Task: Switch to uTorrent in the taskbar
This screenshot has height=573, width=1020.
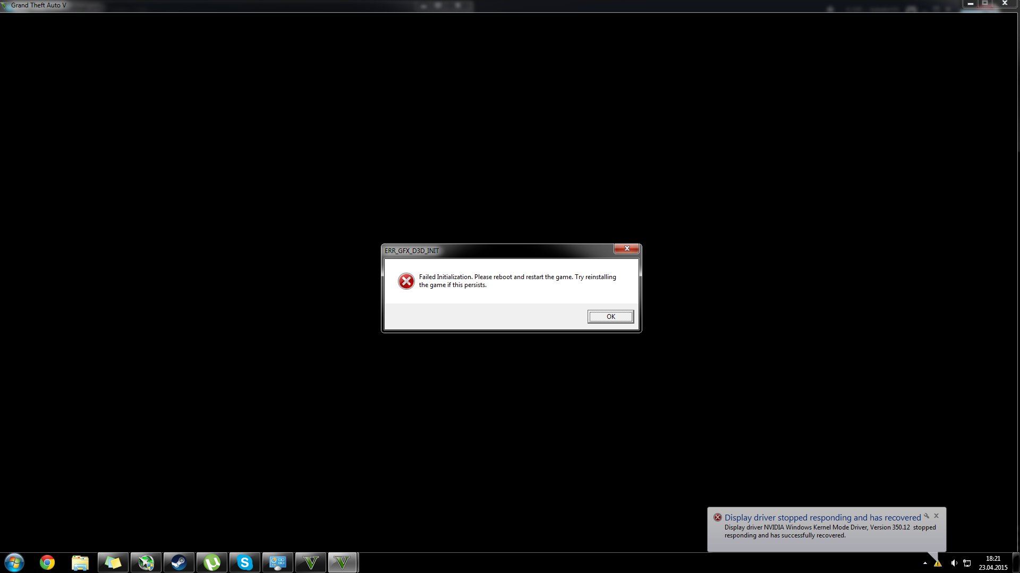Action: (x=212, y=562)
